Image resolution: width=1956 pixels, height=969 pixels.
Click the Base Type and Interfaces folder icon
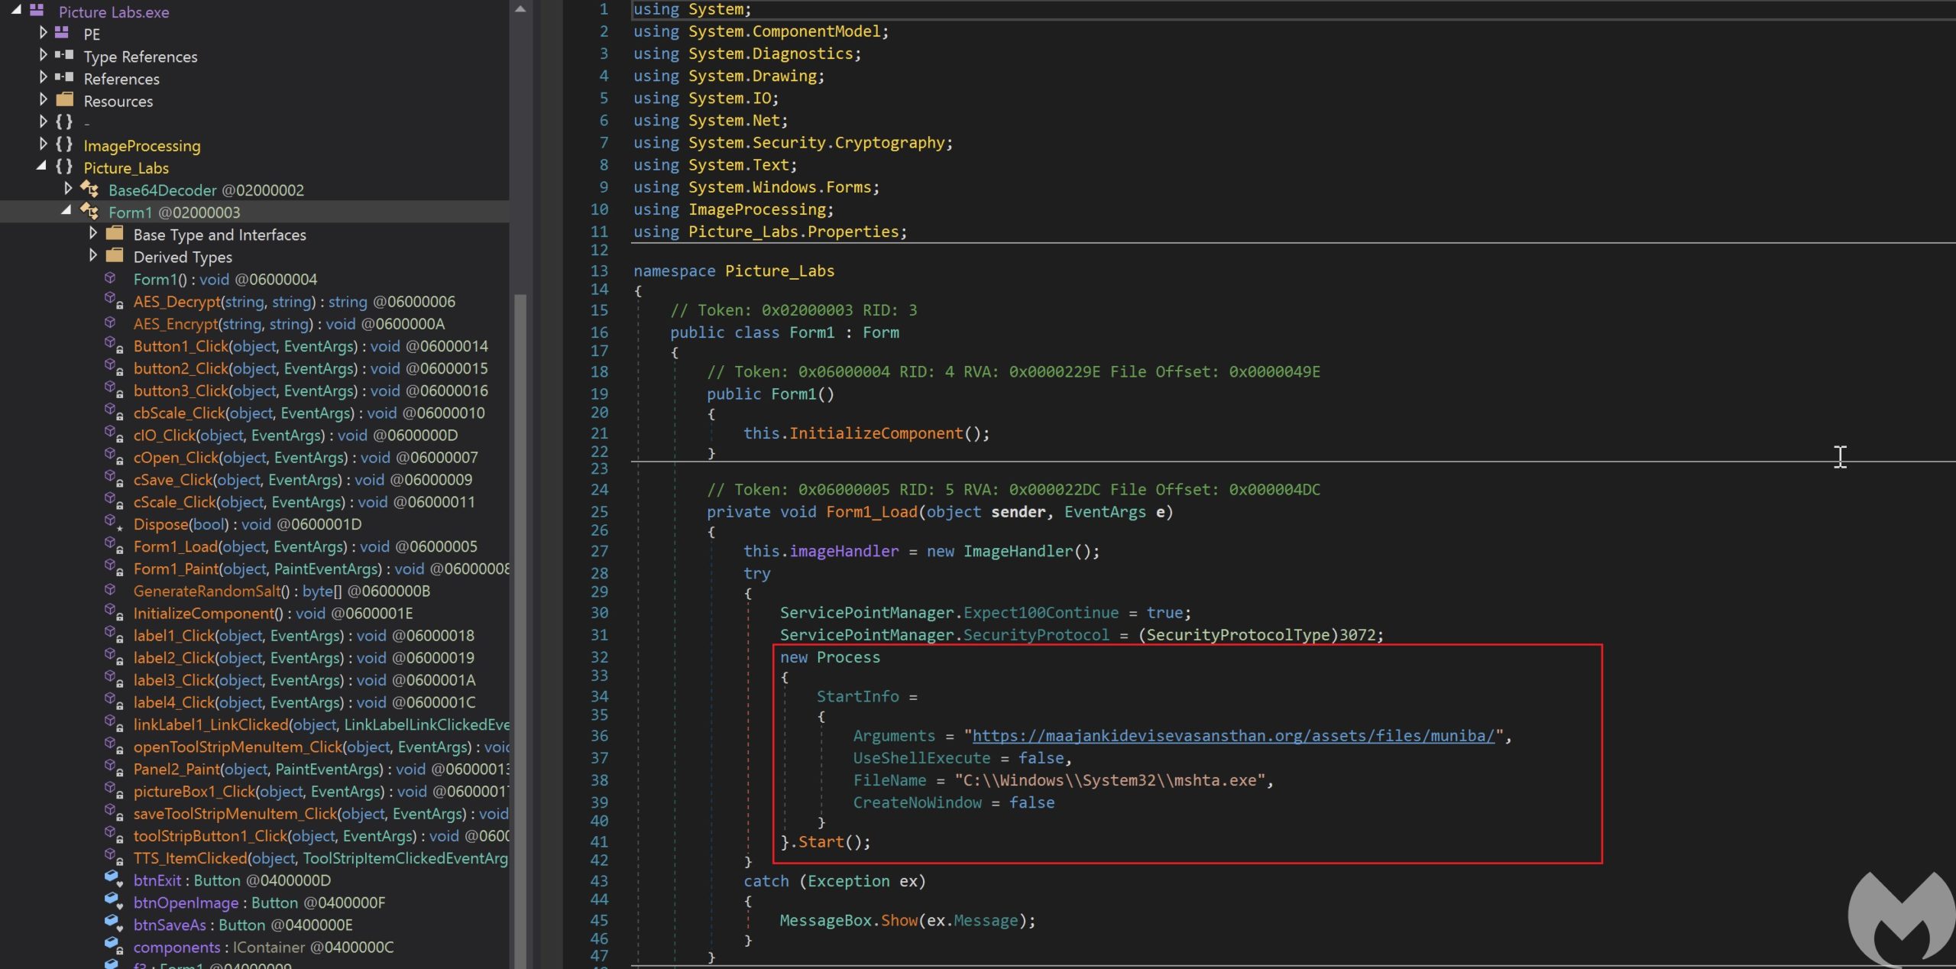click(x=115, y=233)
